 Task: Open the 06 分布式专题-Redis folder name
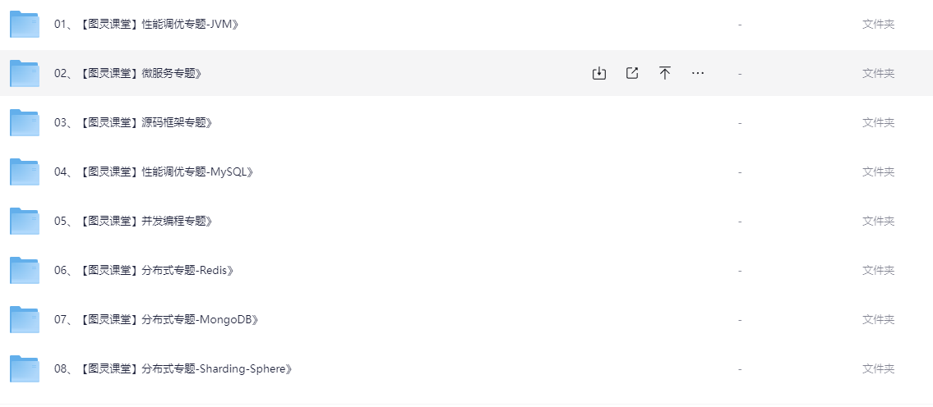point(143,270)
